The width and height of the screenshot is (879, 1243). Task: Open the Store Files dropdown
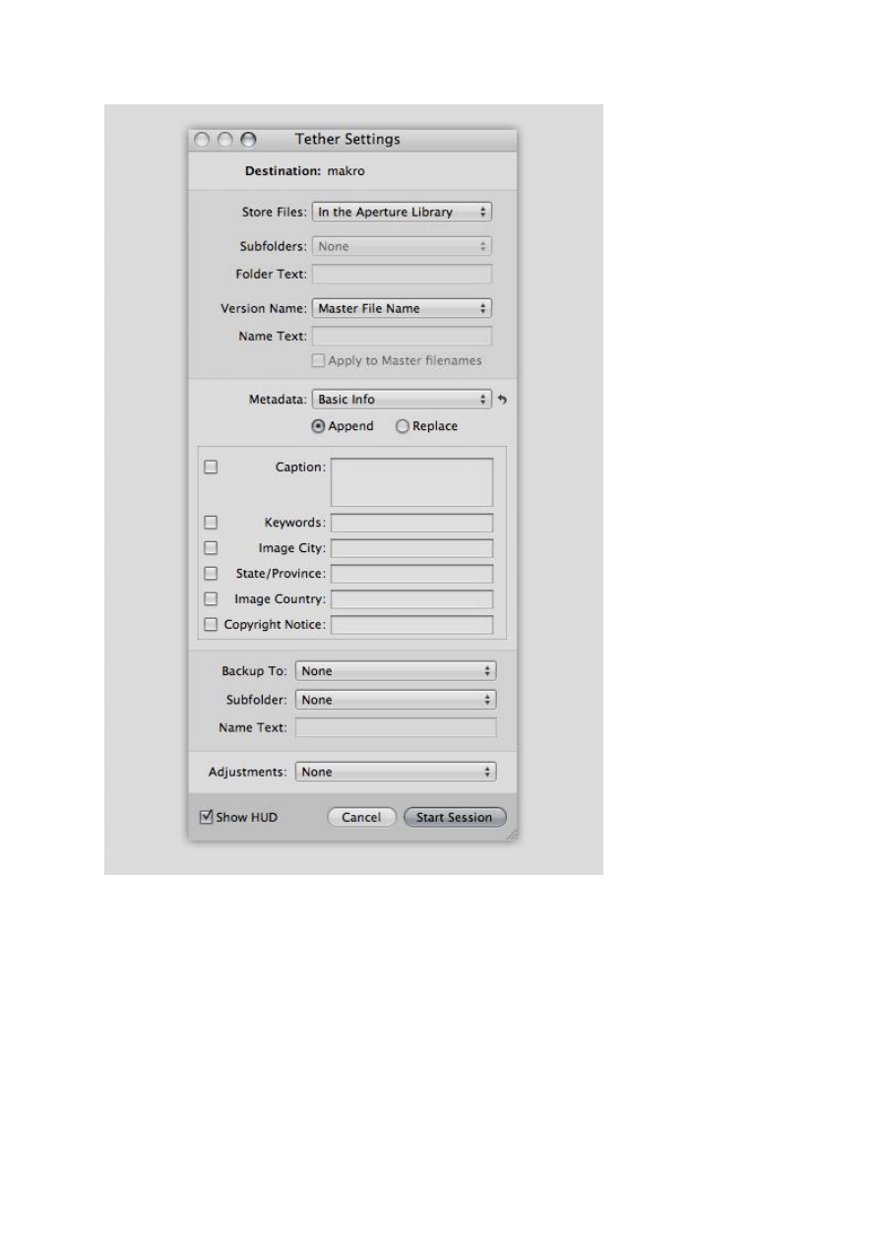402,212
